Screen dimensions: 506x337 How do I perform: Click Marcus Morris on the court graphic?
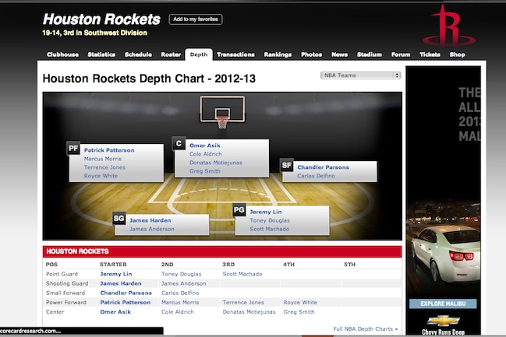click(x=103, y=159)
